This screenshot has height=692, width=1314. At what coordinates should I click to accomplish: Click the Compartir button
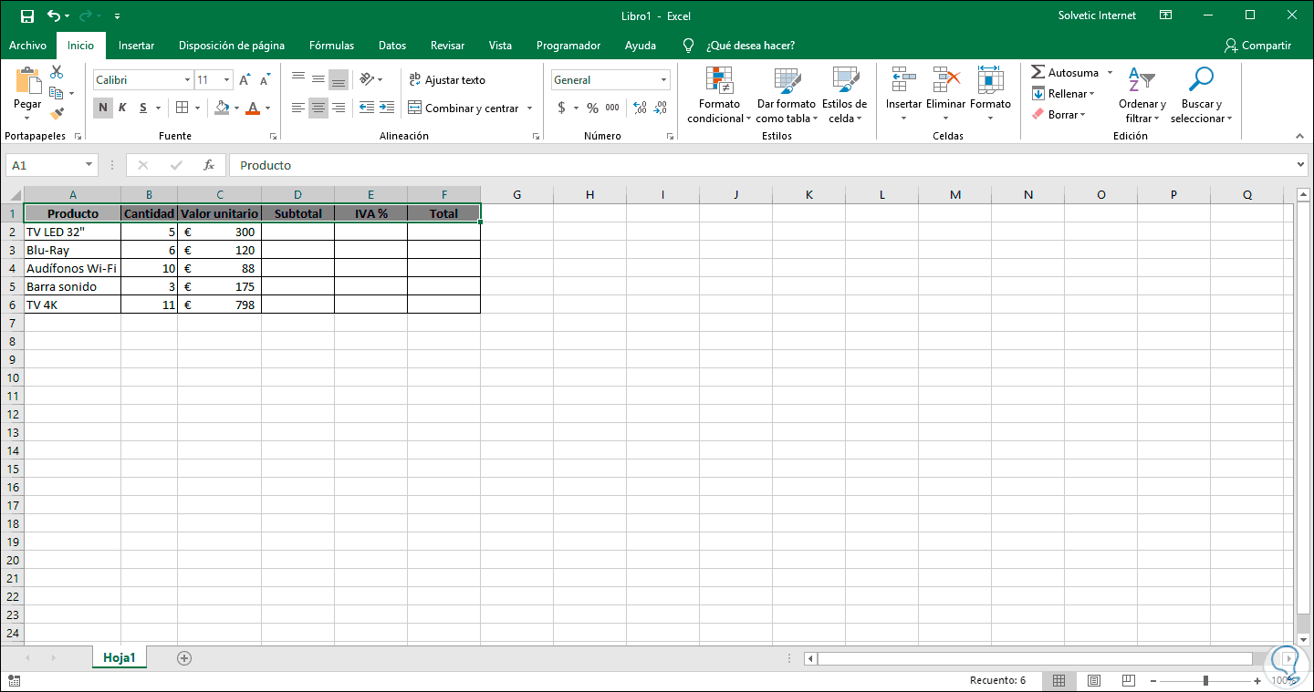(1258, 45)
